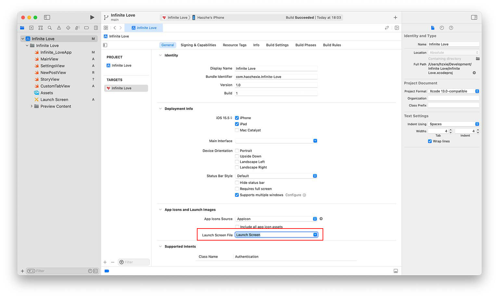The height and width of the screenshot is (298, 499).
Task: Switch to Build Rules tab
Action: point(332,45)
